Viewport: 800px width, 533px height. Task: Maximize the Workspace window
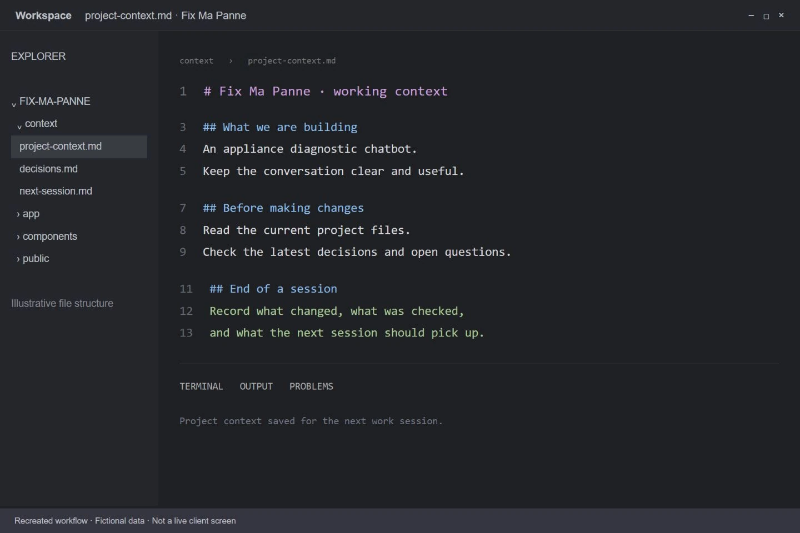click(x=766, y=16)
